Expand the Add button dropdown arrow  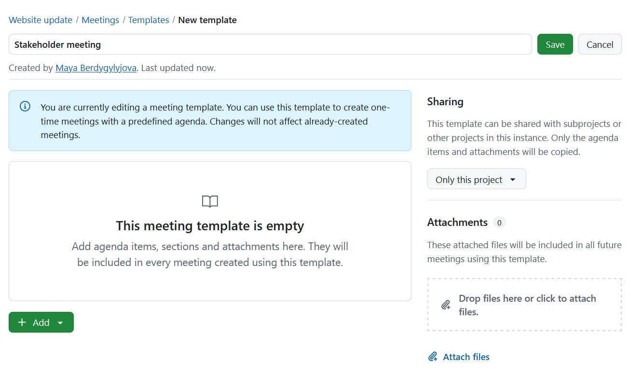pos(60,322)
